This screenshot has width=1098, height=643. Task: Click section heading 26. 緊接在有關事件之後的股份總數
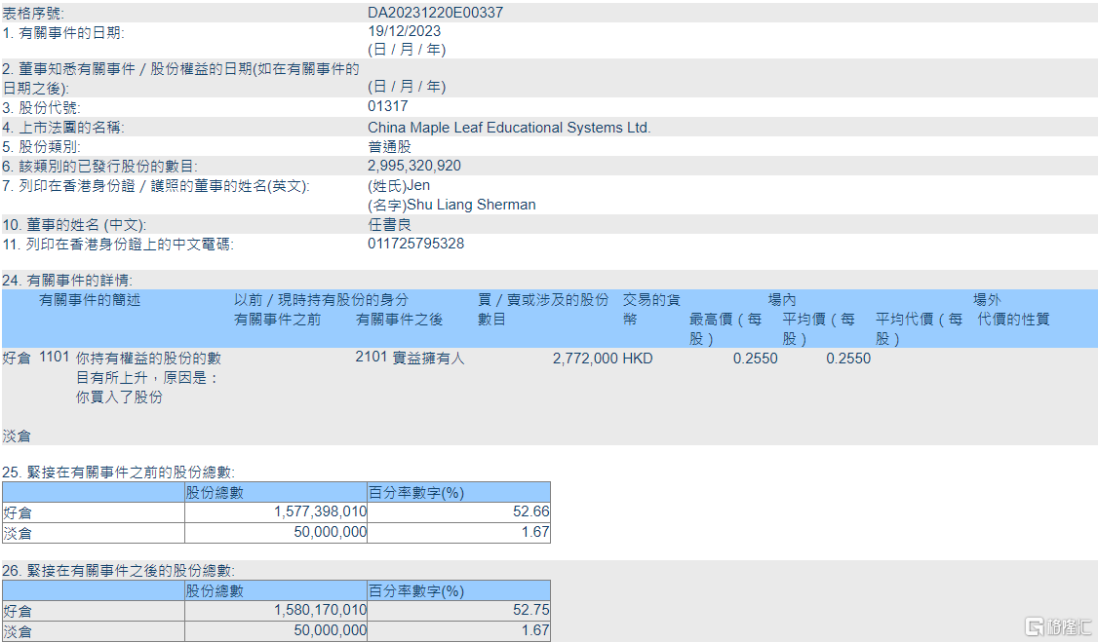click(x=118, y=571)
